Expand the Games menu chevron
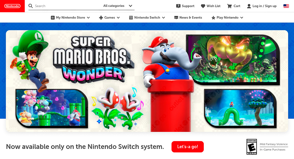The image size is (294, 159). 118,18
